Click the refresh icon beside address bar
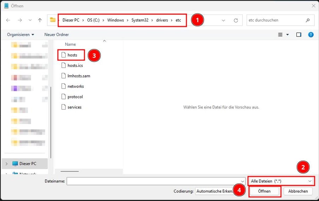Viewport: 319px width, 201px height. 236,20
